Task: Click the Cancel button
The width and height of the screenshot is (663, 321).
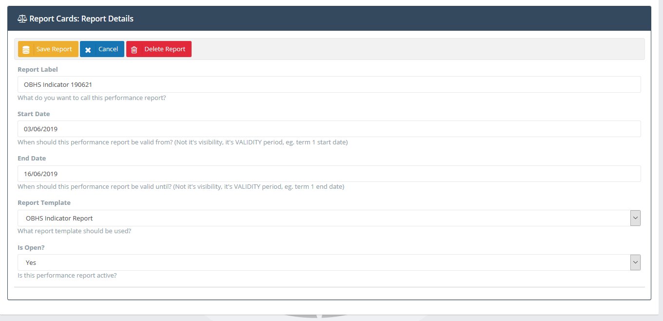Action: [102, 49]
